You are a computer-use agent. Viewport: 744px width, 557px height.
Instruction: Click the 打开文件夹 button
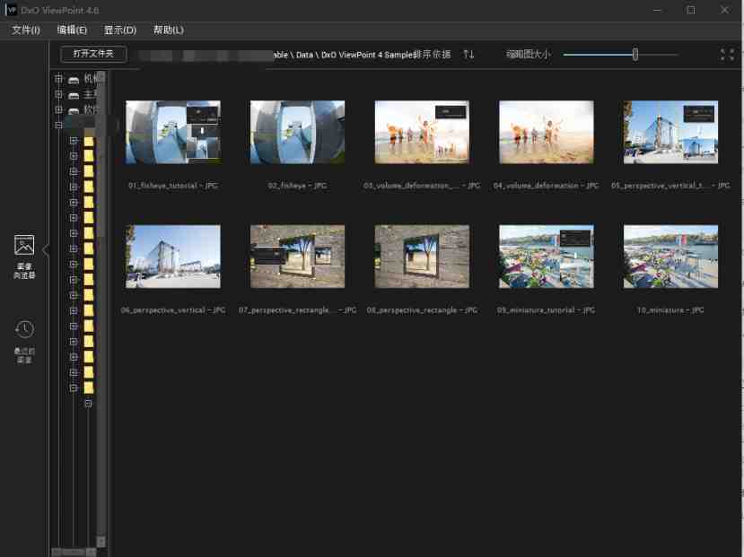click(x=93, y=54)
